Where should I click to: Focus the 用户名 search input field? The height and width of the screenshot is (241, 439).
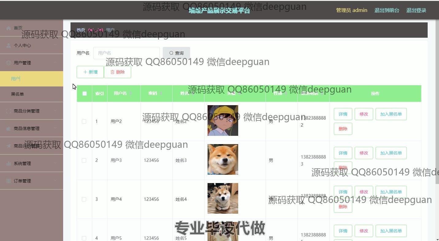tap(126, 53)
